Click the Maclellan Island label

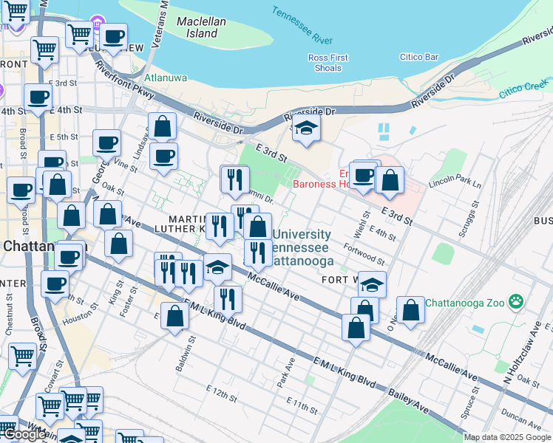tap(201, 27)
